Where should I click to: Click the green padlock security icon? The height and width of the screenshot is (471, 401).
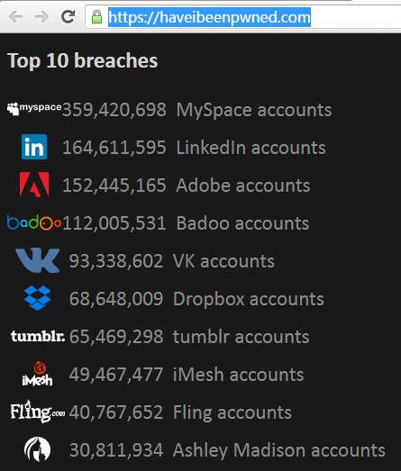[x=96, y=17]
